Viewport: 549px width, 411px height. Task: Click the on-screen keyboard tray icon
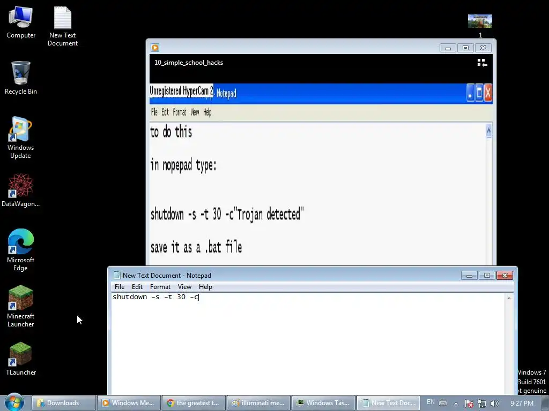point(443,403)
